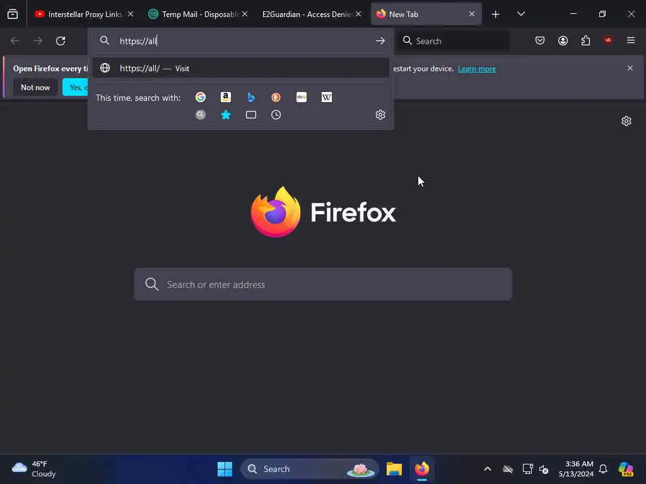Click the Search or enter address box
This screenshot has width=646, height=484.
(323, 284)
